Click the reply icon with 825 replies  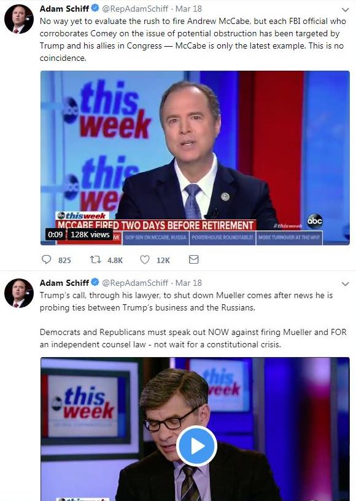click(x=46, y=259)
